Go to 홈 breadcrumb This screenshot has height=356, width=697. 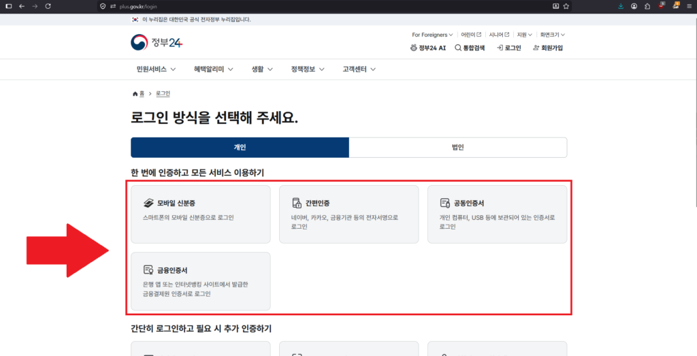(x=139, y=94)
